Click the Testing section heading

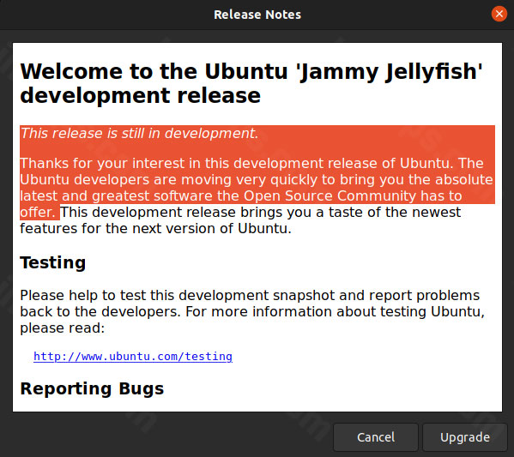click(53, 262)
